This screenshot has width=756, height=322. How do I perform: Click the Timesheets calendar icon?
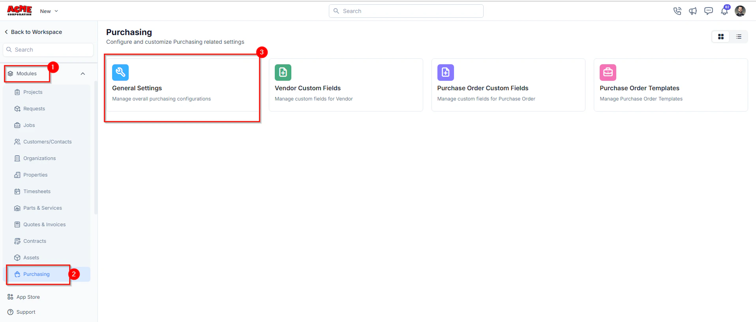point(17,192)
